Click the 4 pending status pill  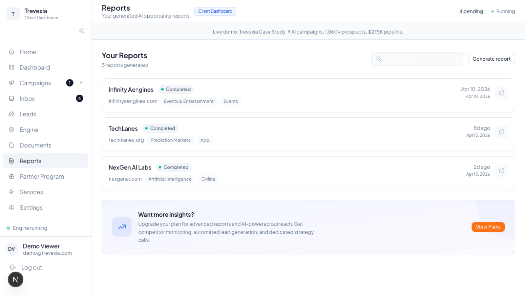coord(471,11)
